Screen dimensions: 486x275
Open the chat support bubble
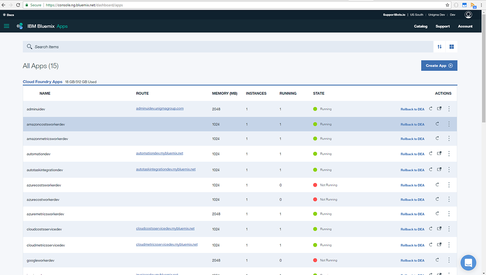[x=469, y=262]
